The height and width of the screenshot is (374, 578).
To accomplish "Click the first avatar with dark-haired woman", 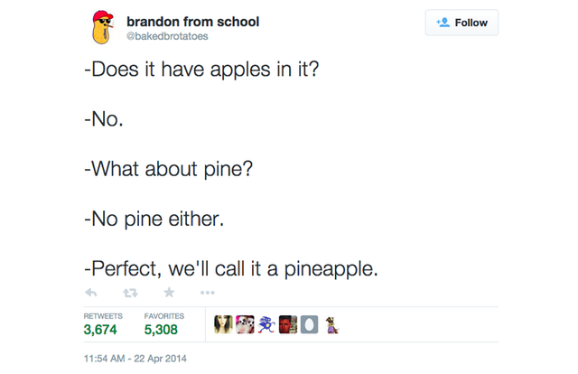I will click(223, 323).
